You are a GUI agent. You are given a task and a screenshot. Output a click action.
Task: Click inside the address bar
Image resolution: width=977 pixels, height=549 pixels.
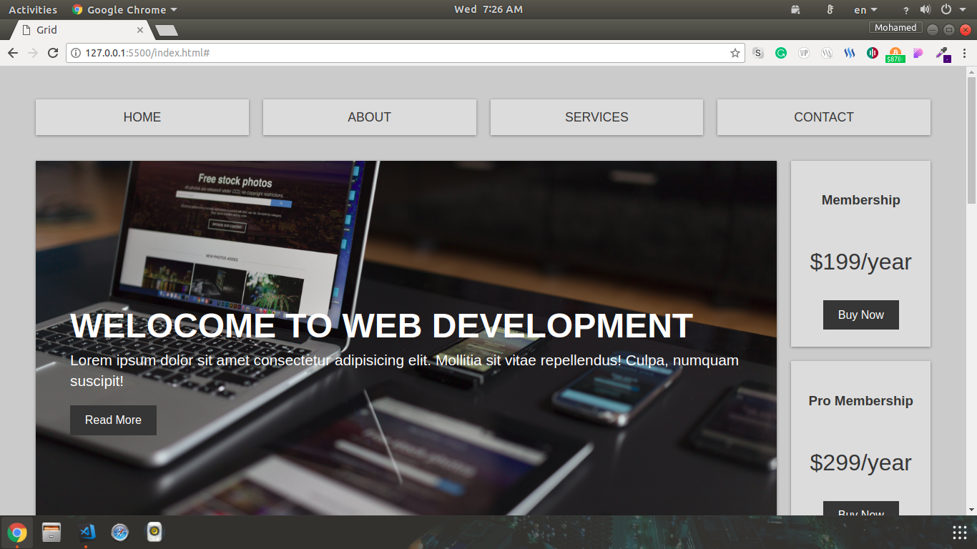pyautogui.click(x=358, y=52)
